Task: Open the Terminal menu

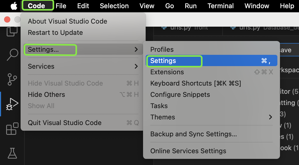Action: (221, 6)
